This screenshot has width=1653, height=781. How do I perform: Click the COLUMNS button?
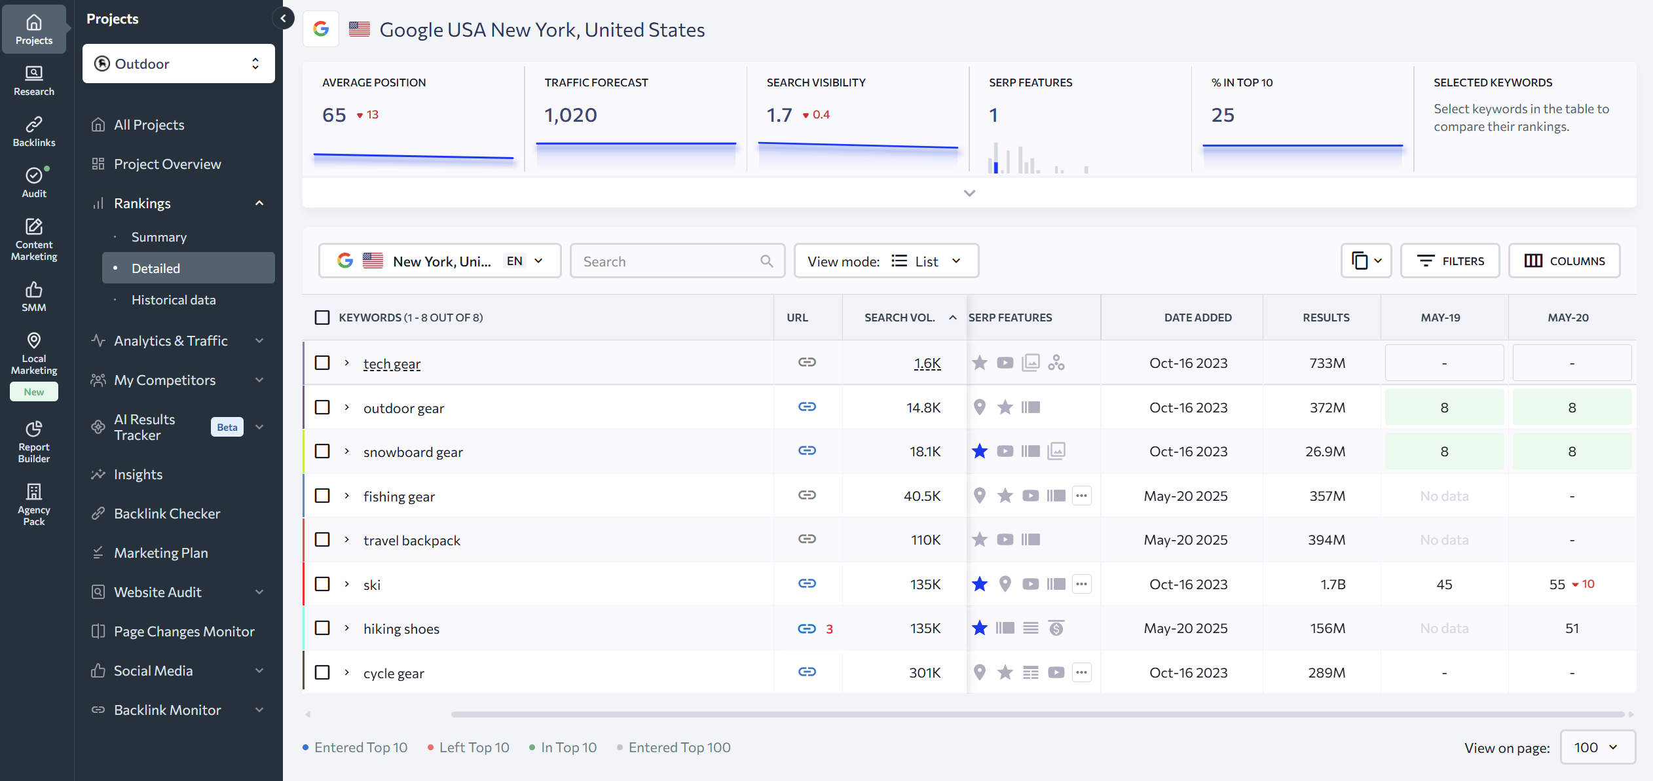click(x=1565, y=261)
